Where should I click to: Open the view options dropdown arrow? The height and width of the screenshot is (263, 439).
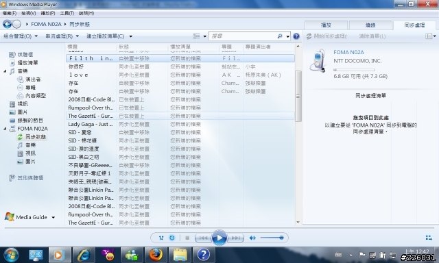[x=205, y=36]
